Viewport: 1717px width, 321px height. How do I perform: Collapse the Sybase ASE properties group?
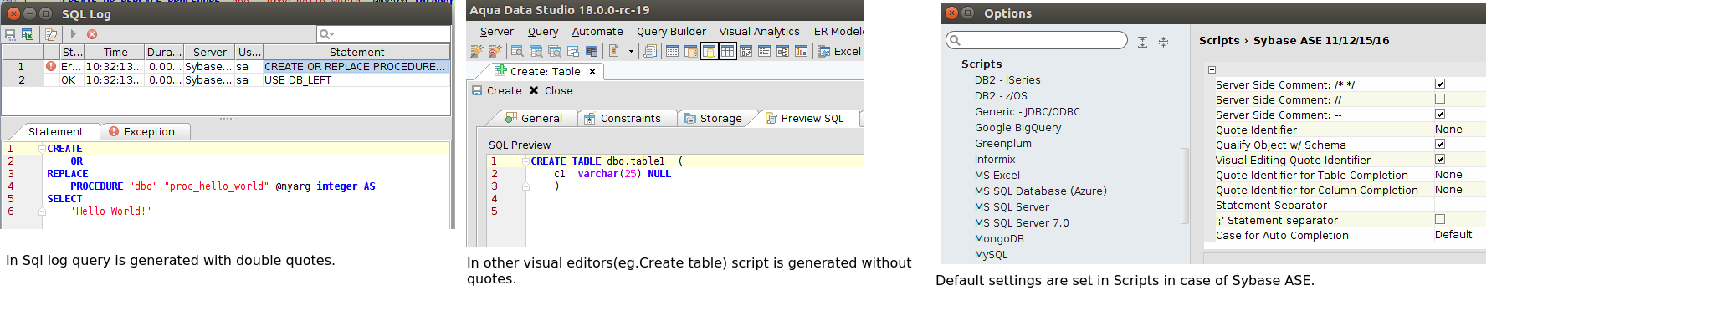tap(1212, 70)
